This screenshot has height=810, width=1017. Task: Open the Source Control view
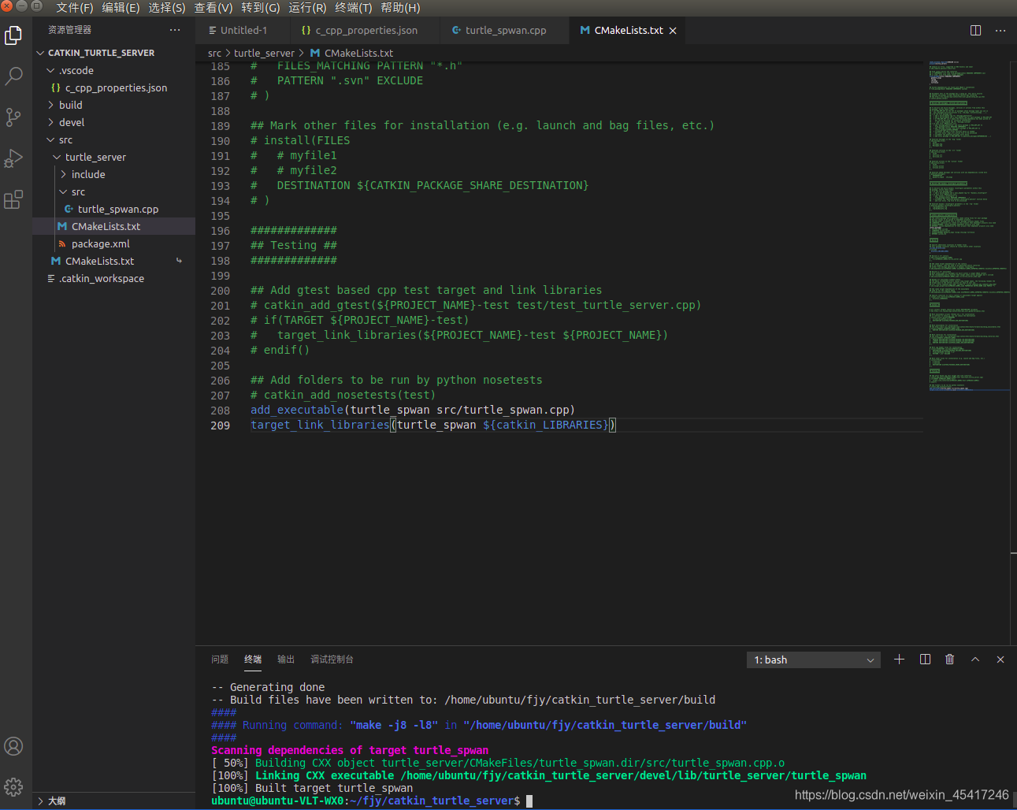13,117
